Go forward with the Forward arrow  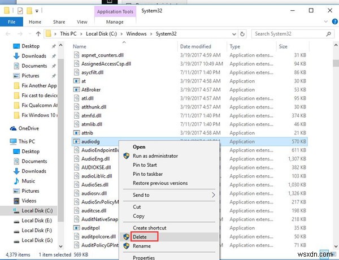[20, 34]
